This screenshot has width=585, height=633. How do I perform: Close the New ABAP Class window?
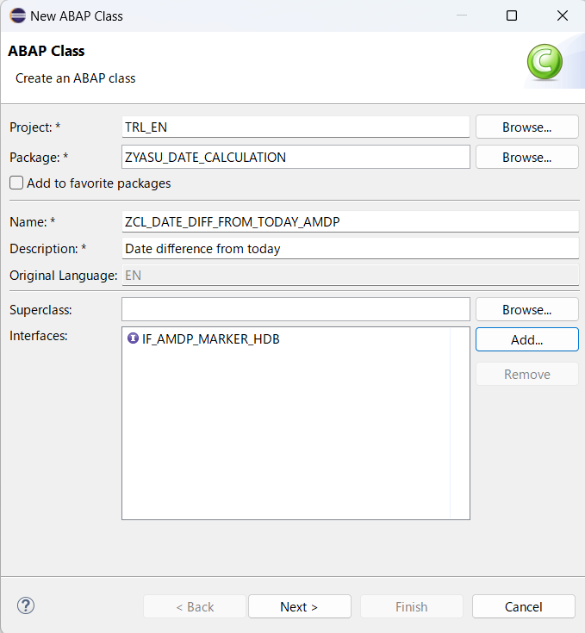tap(562, 16)
